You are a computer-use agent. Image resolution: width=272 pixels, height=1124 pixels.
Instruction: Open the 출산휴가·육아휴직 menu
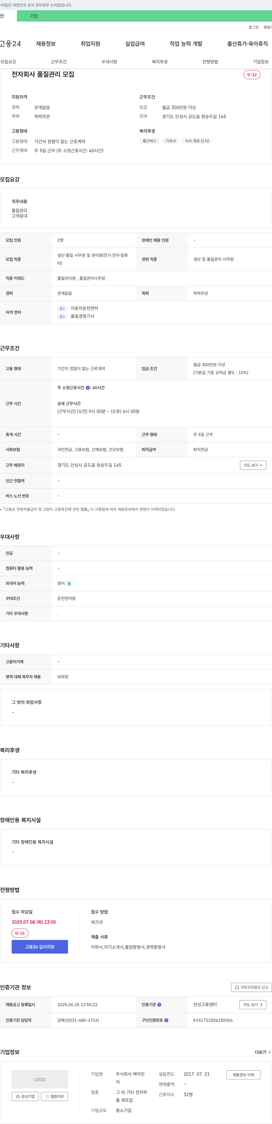click(x=247, y=44)
